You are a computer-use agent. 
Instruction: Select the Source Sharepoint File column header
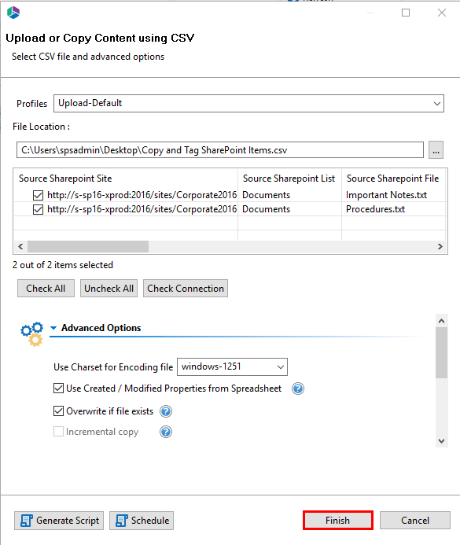click(x=392, y=179)
